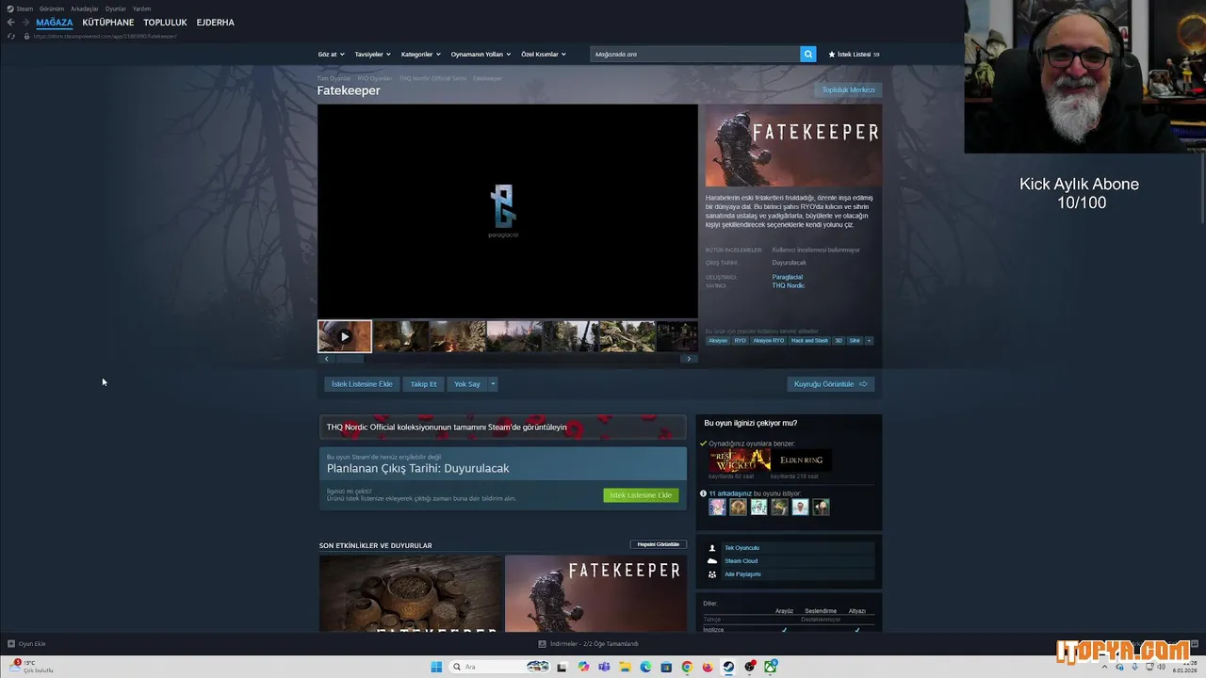The width and height of the screenshot is (1206, 678).
Task: Switch to Steam in the taskbar
Action: point(728,667)
